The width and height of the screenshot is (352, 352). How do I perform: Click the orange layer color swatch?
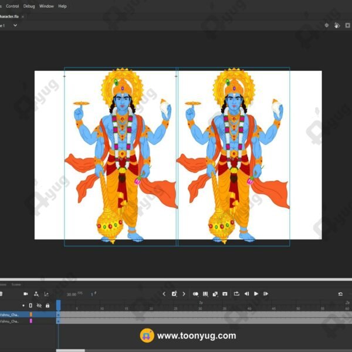[31, 314]
